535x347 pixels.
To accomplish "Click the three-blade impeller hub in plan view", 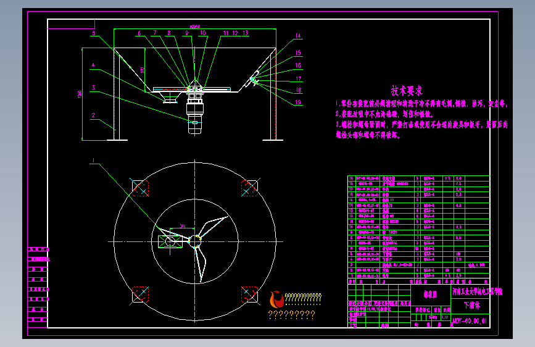I will [195, 241].
